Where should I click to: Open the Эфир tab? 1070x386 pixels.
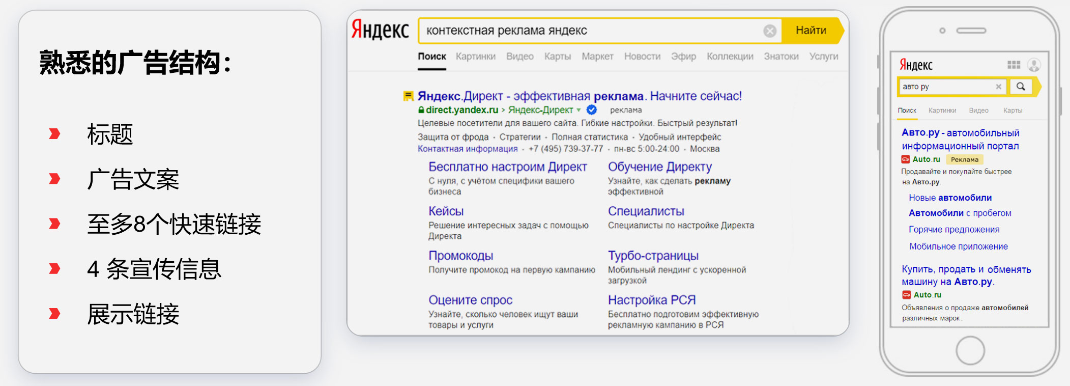click(683, 57)
